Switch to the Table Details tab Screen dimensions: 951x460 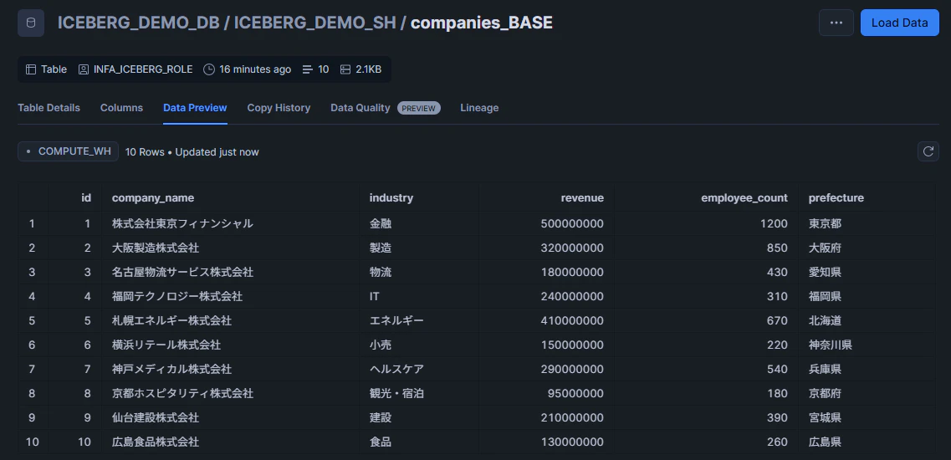[49, 107]
